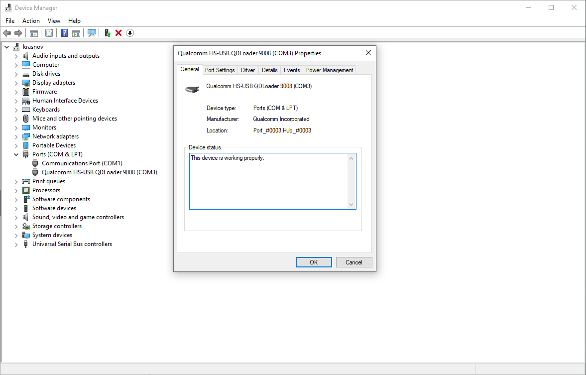
Task: Expand the Software components node
Action: pos(16,200)
